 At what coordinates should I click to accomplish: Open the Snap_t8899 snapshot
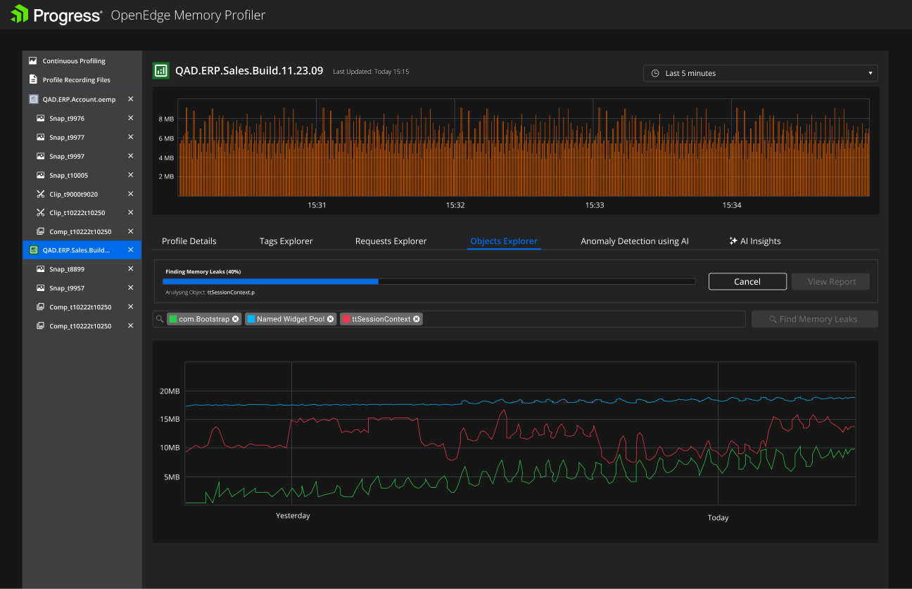pyautogui.click(x=82, y=268)
